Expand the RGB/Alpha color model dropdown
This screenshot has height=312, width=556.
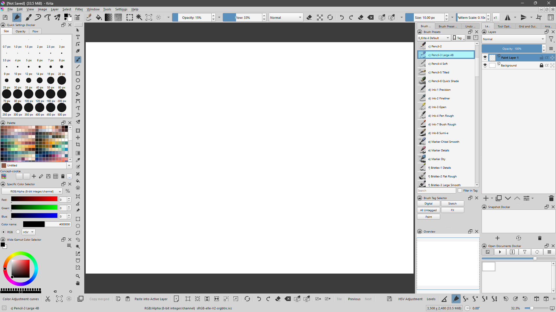[x=32, y=191]
